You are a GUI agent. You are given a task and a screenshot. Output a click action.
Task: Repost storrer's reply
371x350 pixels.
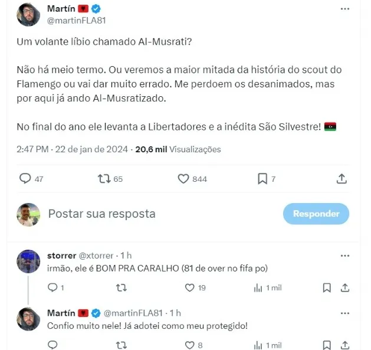pyautogui.click(x=122, y=287)
